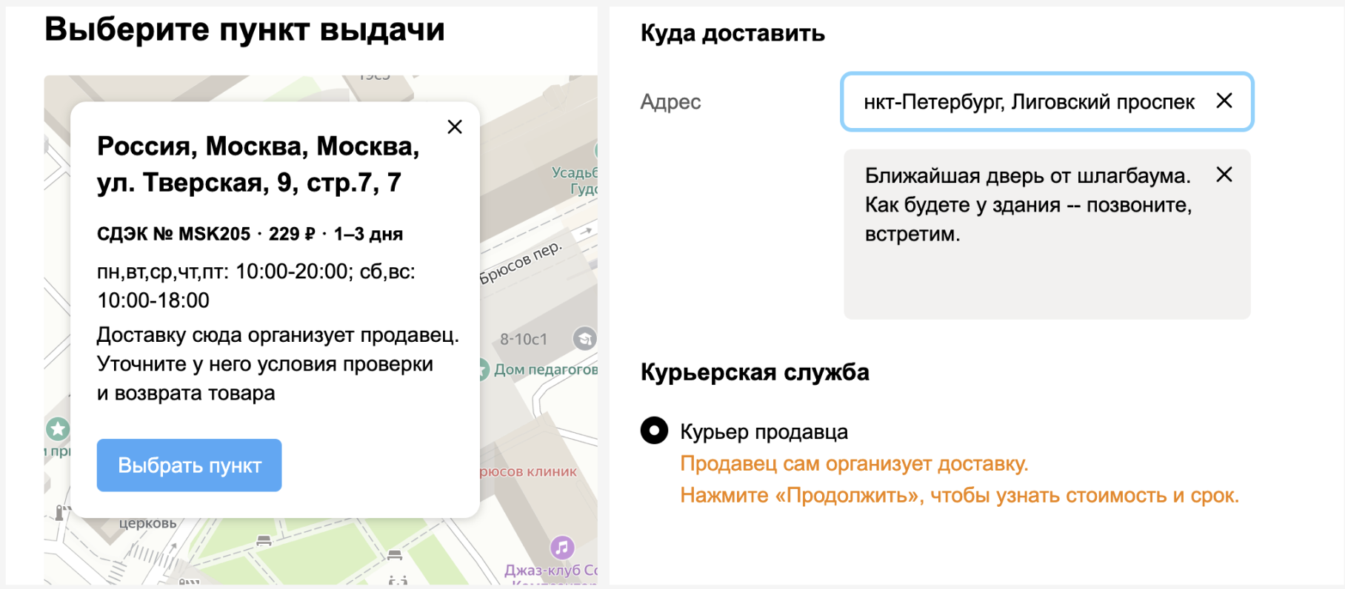Click left bench icon in the park
This screenshot has height=589, width=1345.
point(264,541)
